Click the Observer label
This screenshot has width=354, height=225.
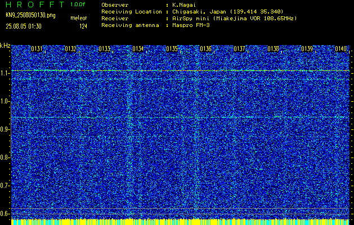pos(115,4)
